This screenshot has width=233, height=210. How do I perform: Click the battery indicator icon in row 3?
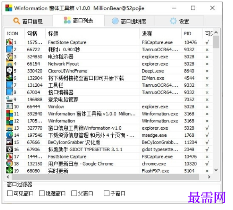pyautogui.click(x=10, y=56)
